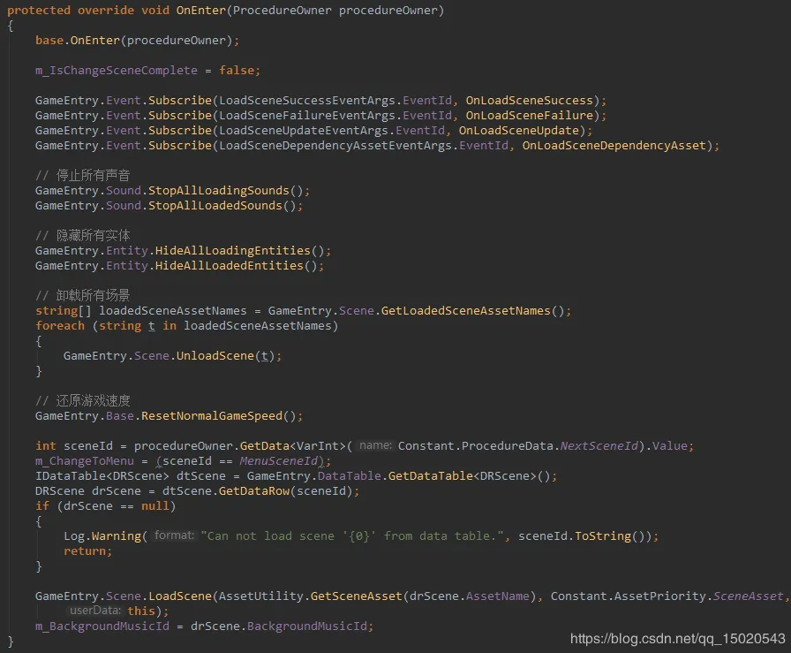Click the comment '// 卸载所有场景'
The height and width of the screenshot is (653, 791).
click(83, 295)
